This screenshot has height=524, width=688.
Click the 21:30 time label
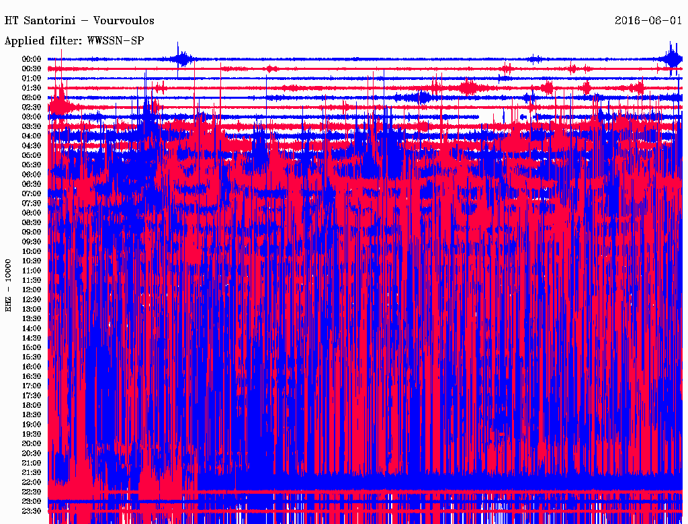tap(32, 473)
